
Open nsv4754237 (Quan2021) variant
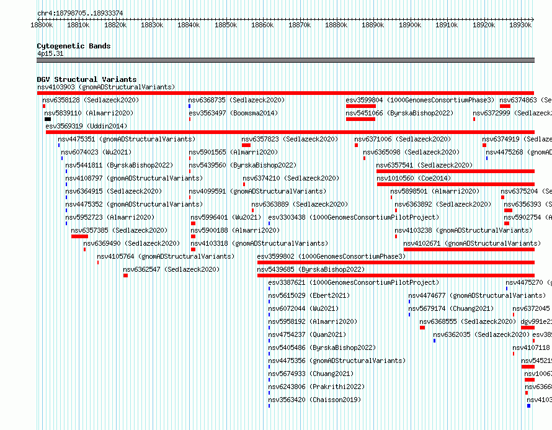click(308, 334)
